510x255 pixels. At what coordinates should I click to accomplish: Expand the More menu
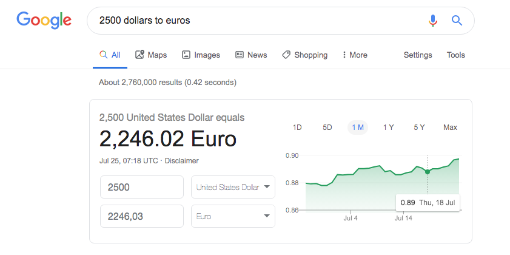point(355,55)
